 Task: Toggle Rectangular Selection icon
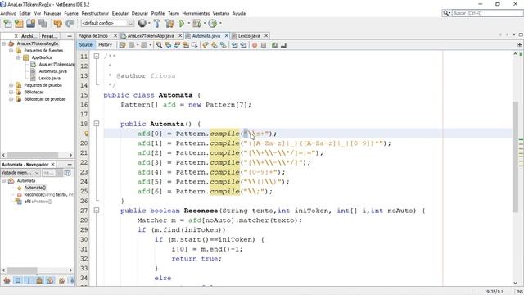[x=194, y=45]
